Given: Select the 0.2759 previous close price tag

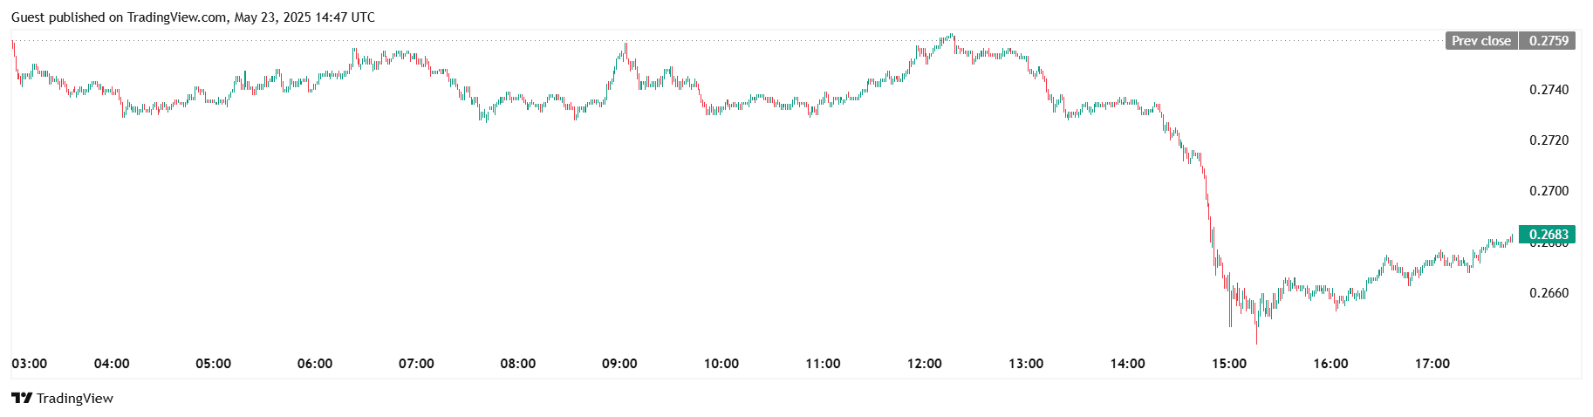Looking at the screenshot, I should tap(1549, 41).
